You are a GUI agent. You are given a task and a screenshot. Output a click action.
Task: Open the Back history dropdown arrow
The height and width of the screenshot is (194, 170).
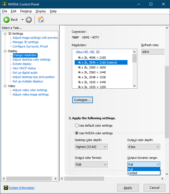22,20
